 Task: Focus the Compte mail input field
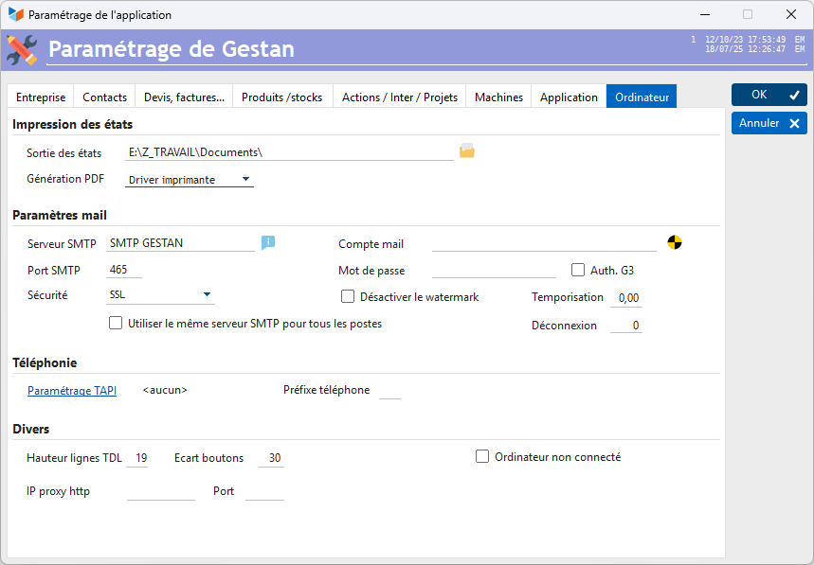point(544,243)
